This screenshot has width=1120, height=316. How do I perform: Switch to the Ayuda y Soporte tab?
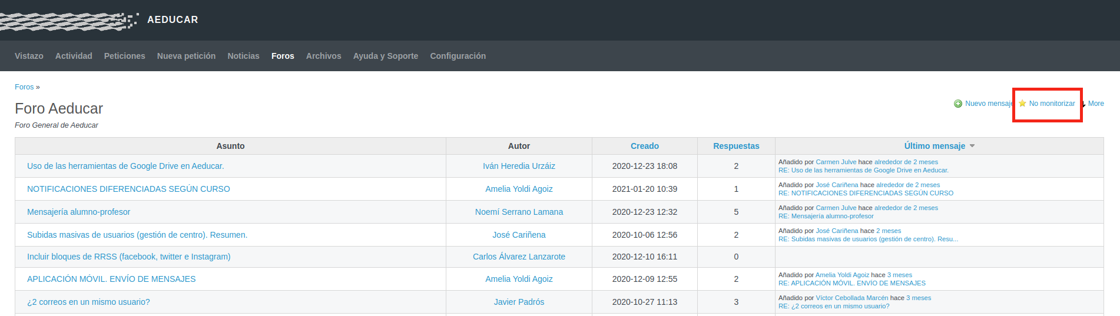386,56
